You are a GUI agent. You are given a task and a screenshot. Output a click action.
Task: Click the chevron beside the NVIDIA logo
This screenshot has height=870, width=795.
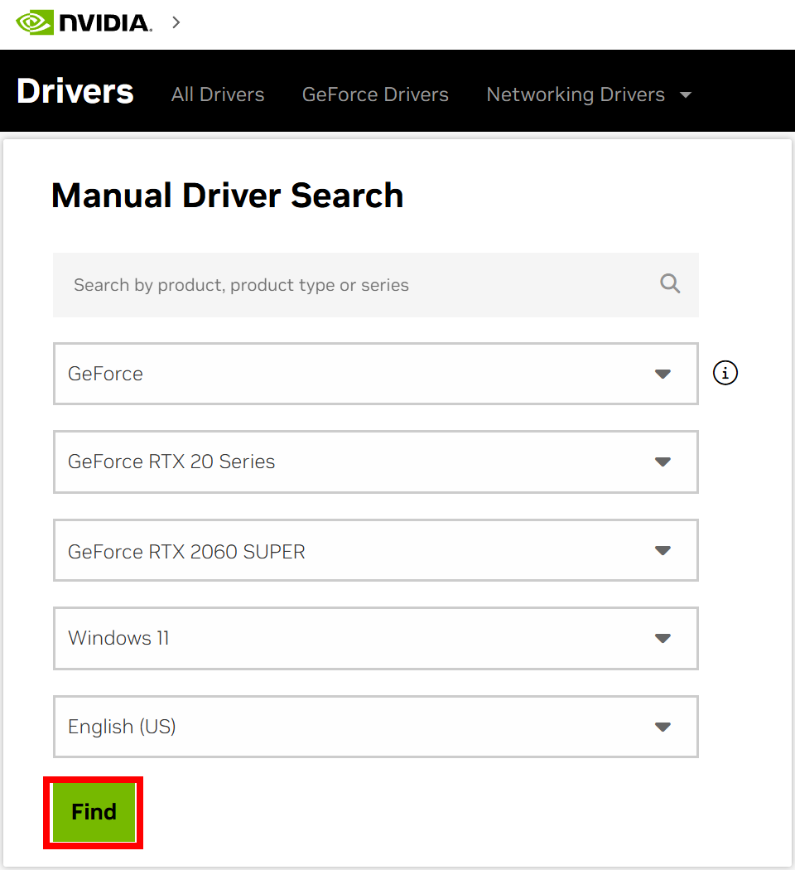pyautogui.click(x=176, y=22)
